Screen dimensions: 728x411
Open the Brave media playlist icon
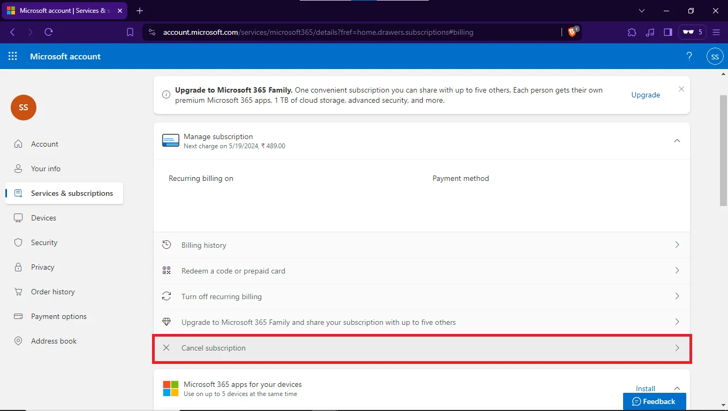pos(650,32)
